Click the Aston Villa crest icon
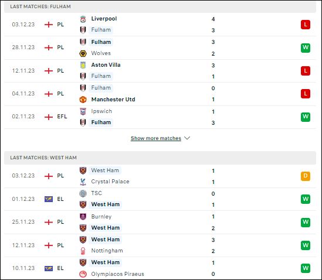This screenshot has width=322, height=280. (83, 65)
